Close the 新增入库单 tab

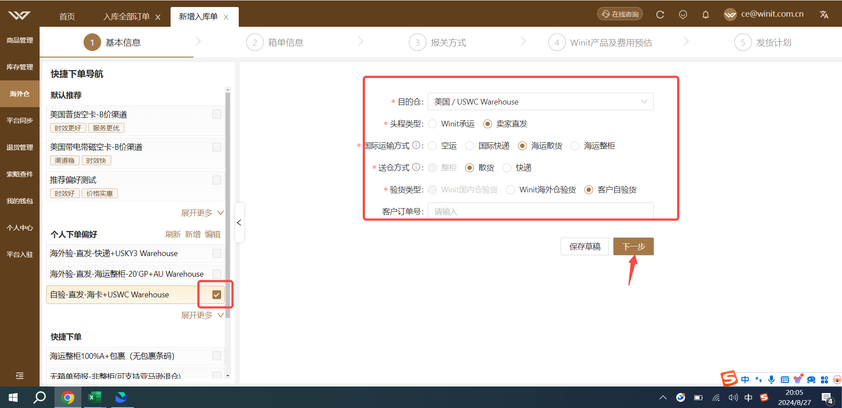click(x=226, y=17)
